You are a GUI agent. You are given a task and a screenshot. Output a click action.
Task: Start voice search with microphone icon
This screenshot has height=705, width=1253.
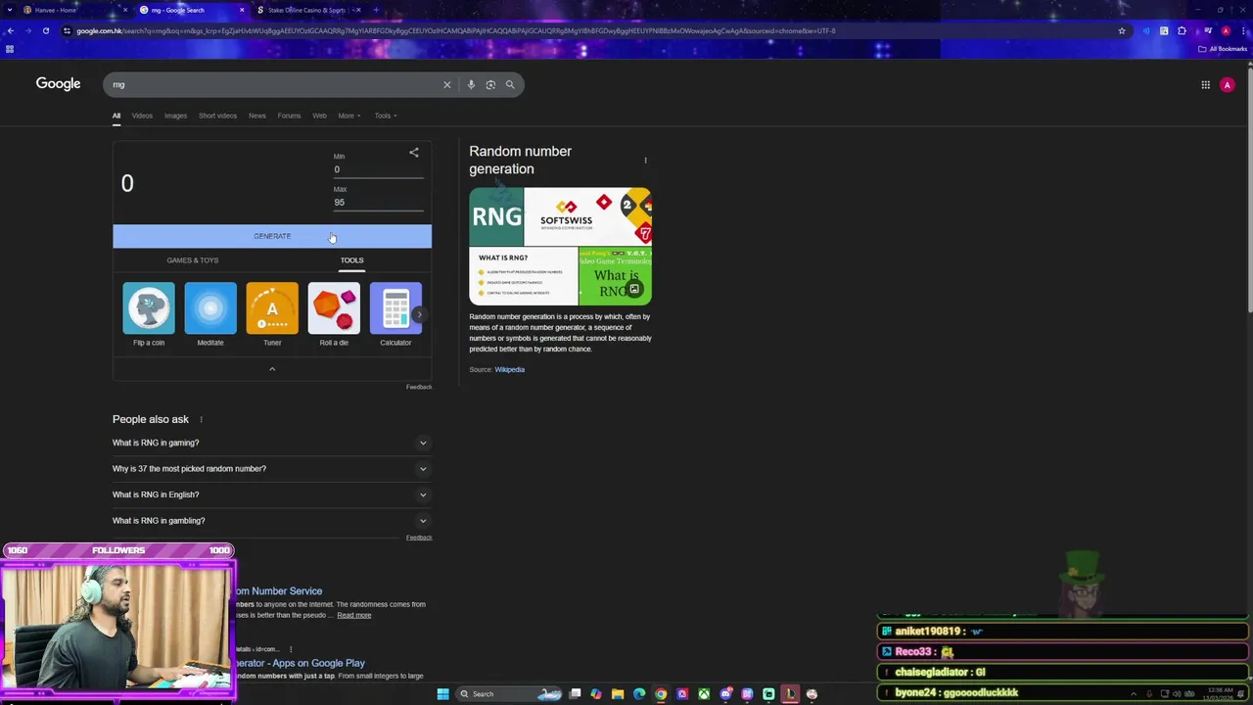click(471, 84)
